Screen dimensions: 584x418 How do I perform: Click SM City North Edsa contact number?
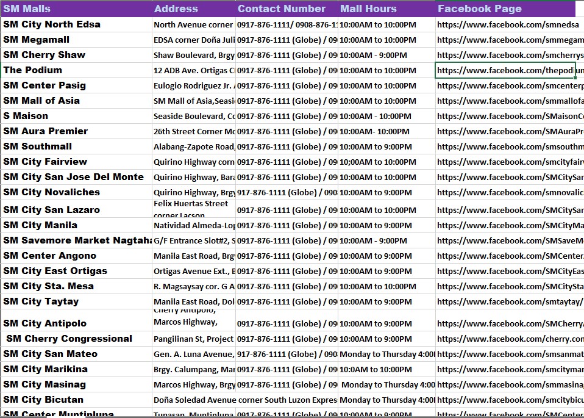coord(287,24)
